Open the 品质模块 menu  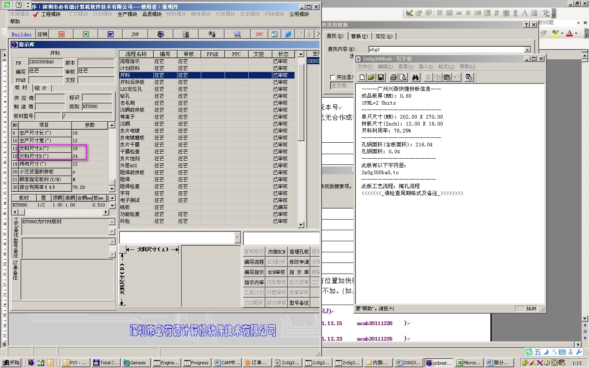tap(152, 14)
